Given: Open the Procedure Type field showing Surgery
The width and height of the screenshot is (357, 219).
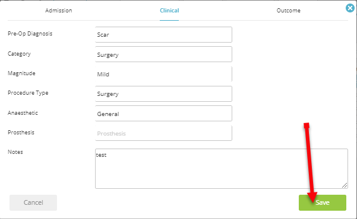Looking at the screenshot, I should point(163,94).
